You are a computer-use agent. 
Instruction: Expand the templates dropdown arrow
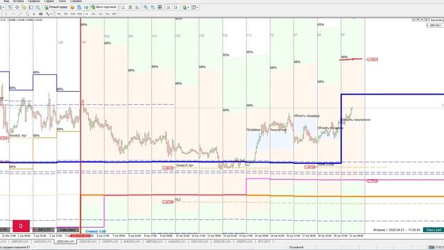pyautogui.click(x=197, y=8)
